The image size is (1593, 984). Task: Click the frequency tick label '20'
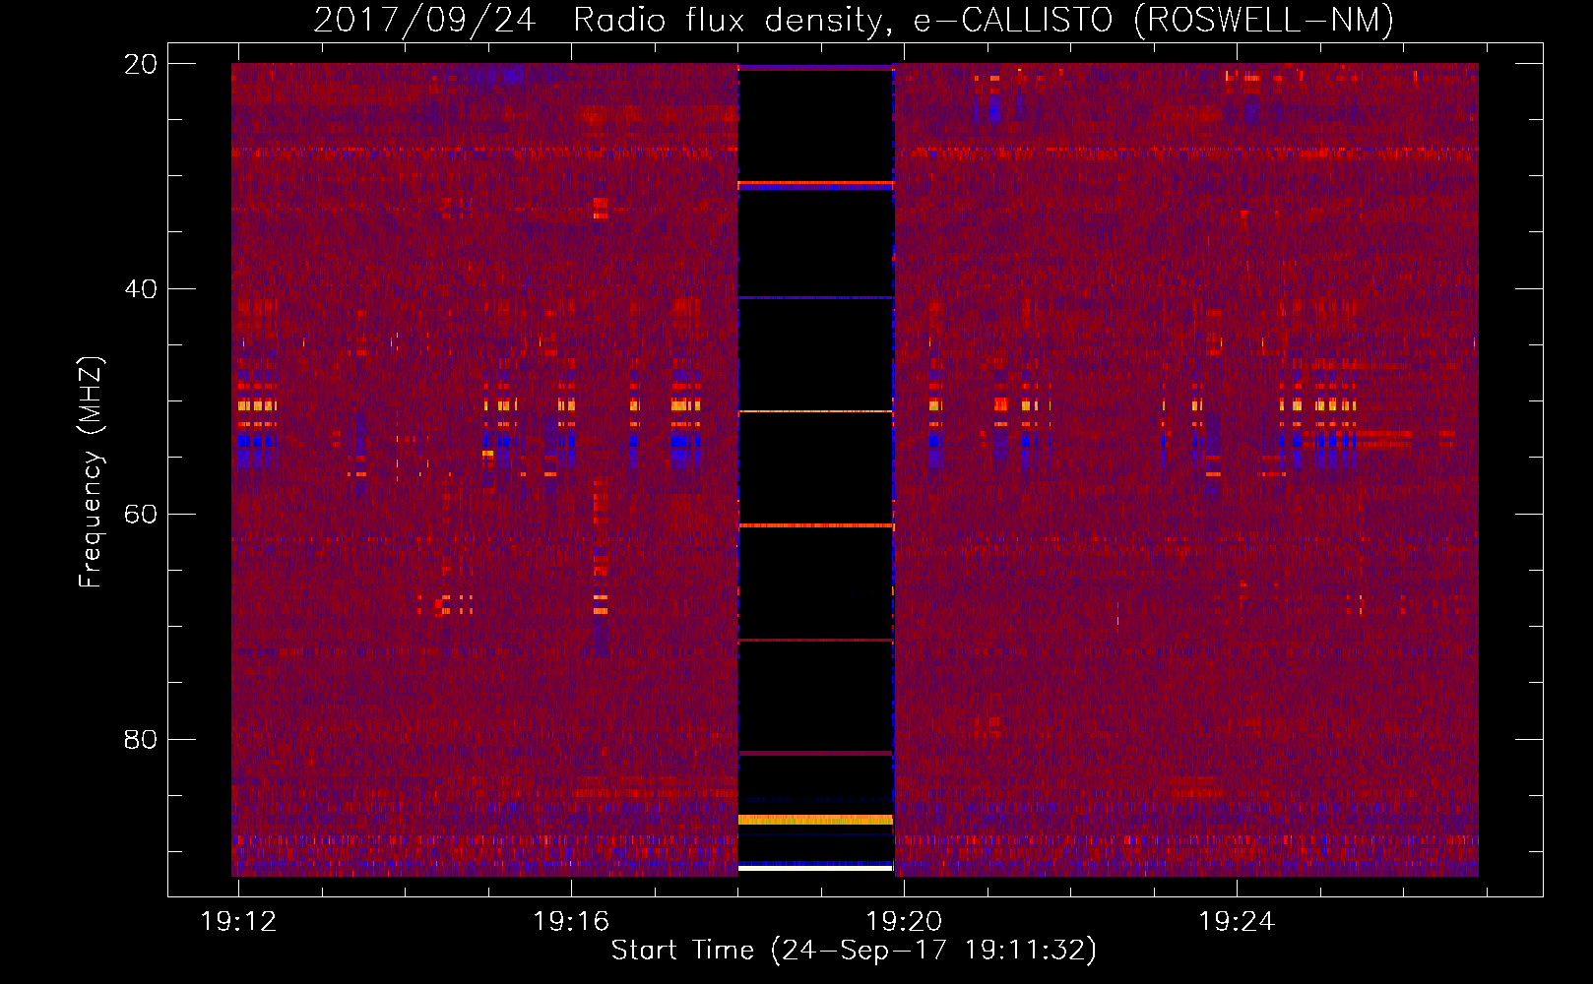pyautogui.click(x=141, y=64)
